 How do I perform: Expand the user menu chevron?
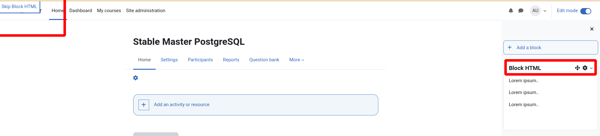coord(545,11)
